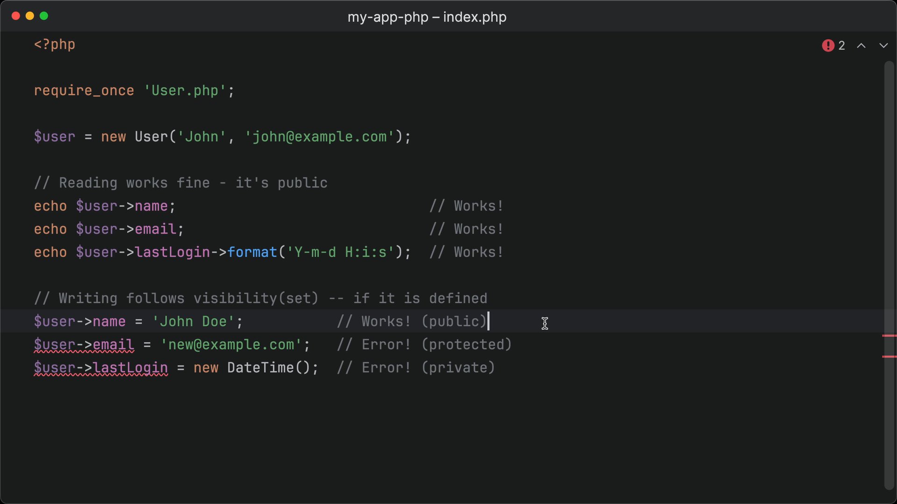The height and width of the screenshot is (504, 897).
Task: Click the 'Error! (private)' comment
Action: (x=416, y=368)
